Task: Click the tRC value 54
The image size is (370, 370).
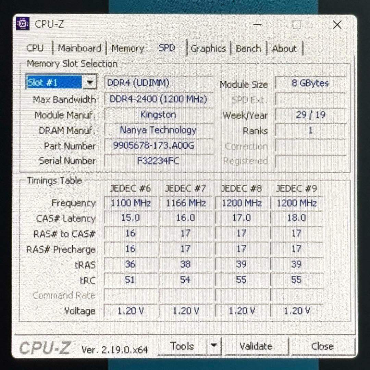Action: pyautogui.click(x=186, y=280)
